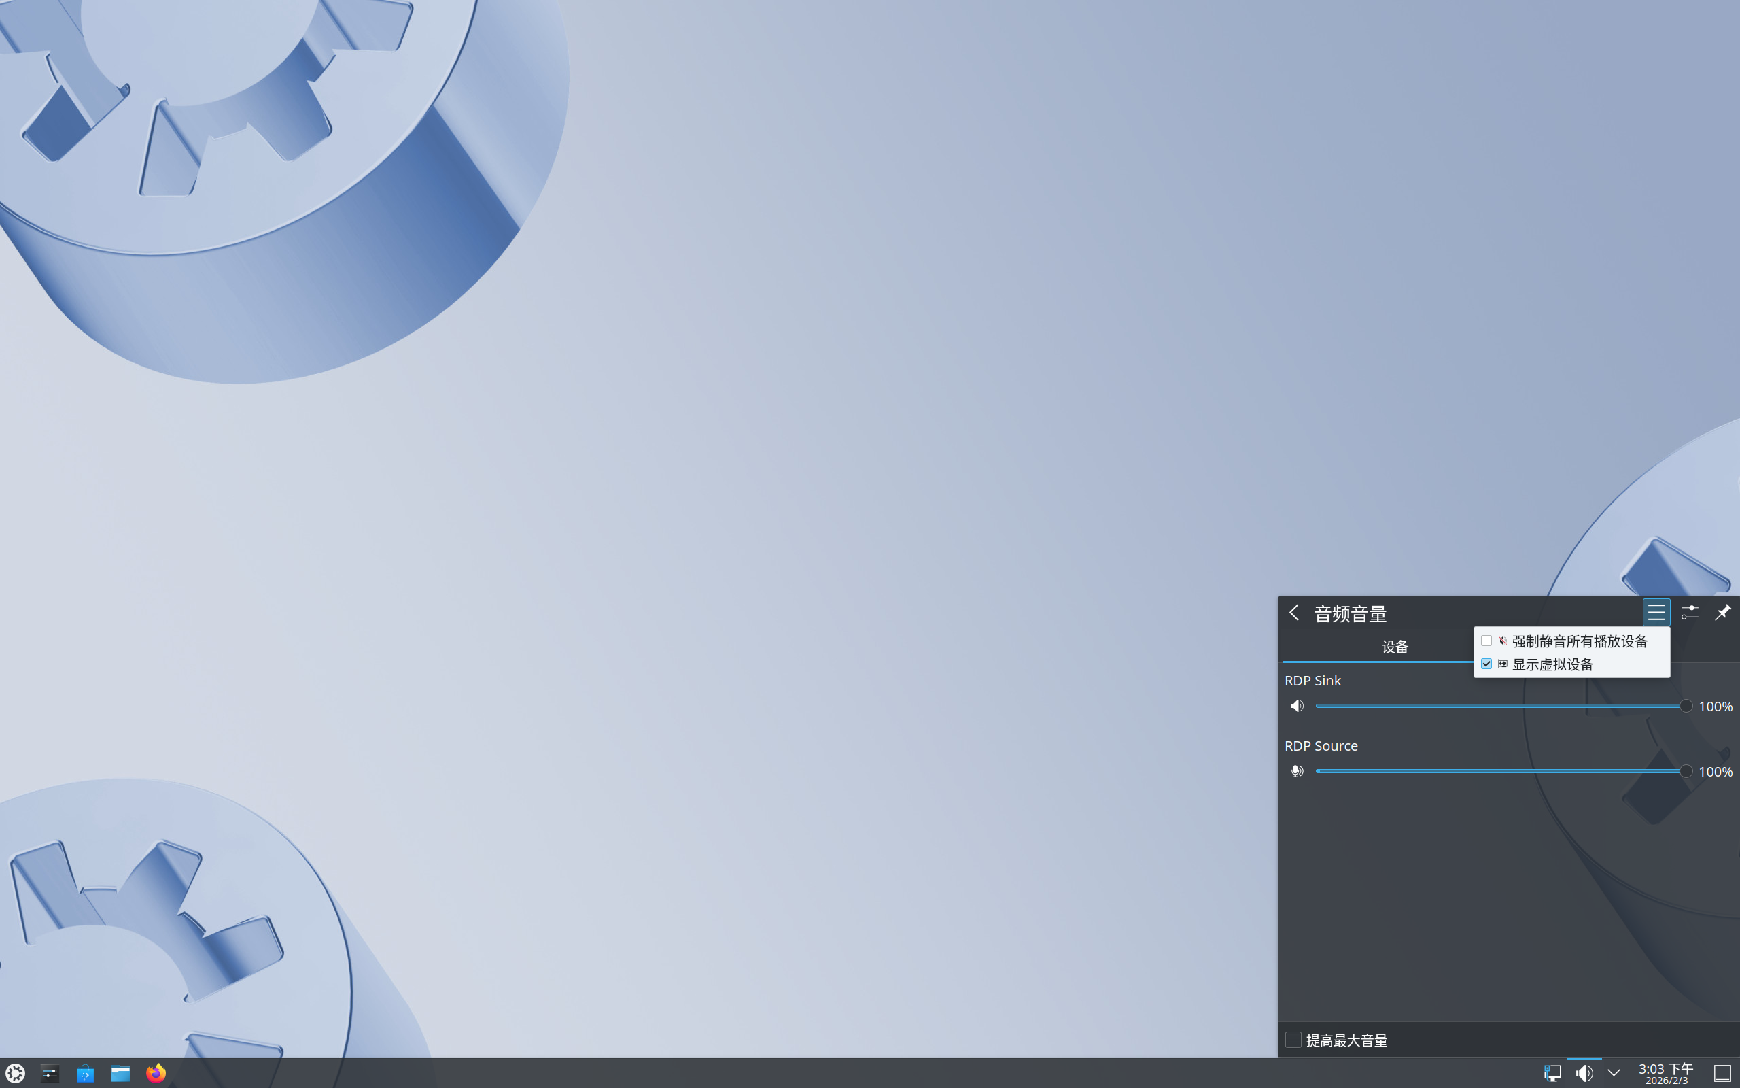Click the back arrow beside 音频音量

(x=1294, y=613)
